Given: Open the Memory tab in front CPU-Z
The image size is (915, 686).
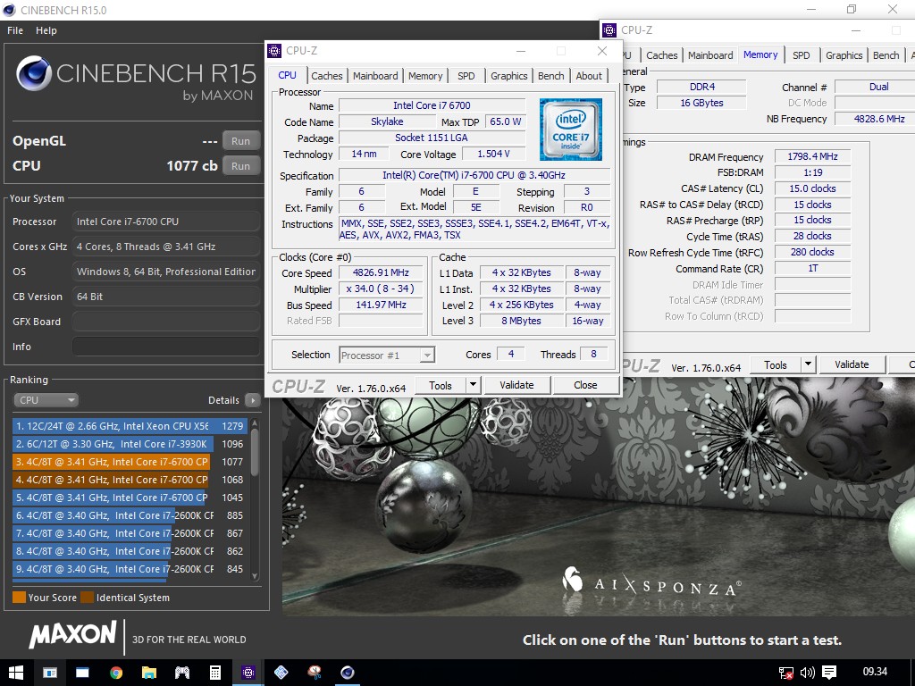Looking at the screenshot, I should tap(425, 76).
